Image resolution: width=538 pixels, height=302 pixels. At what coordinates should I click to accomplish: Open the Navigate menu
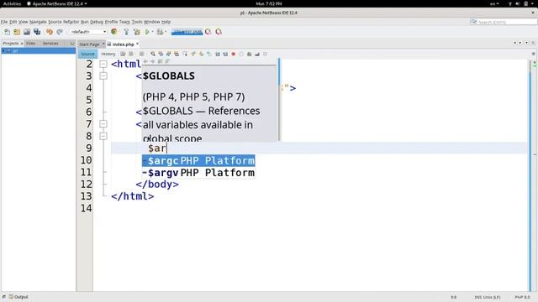coord(38,22)
